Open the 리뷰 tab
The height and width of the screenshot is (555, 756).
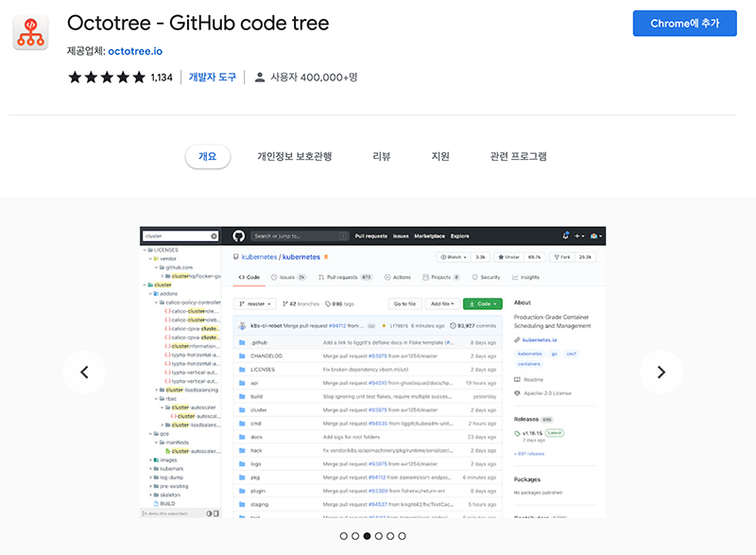382,156
